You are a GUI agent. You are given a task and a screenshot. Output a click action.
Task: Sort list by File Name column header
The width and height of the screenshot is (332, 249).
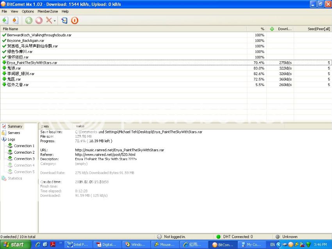pos(11,29)
